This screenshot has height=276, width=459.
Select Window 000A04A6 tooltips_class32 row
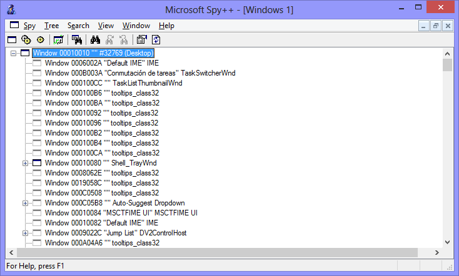102,243
